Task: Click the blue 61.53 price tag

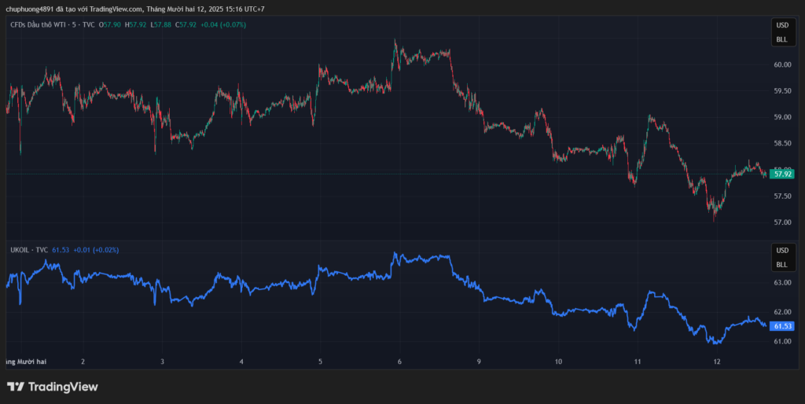Action: coord(782,326)
